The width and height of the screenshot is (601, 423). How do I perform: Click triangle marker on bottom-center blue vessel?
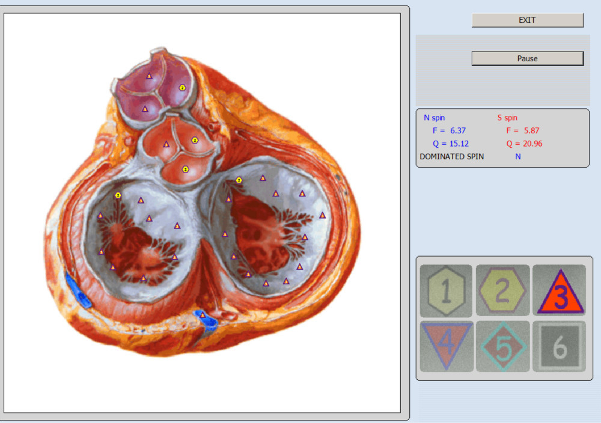coord(203,315)
